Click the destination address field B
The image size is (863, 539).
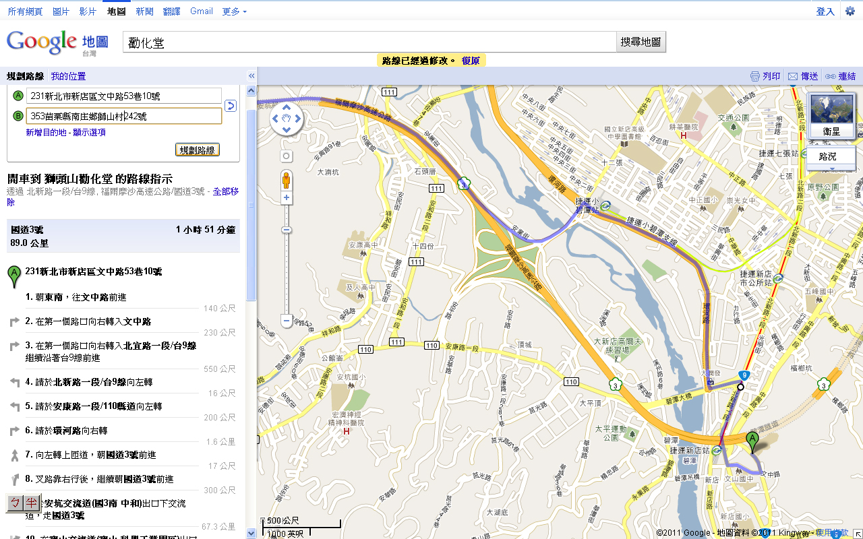click(124, 116)
